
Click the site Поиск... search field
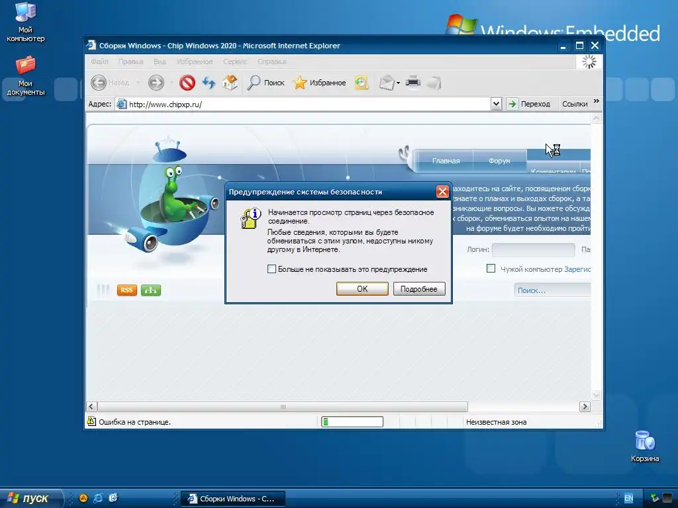click(553, 290)
